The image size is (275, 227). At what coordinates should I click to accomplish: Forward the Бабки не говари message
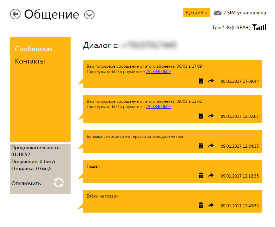click(x=211, y=205)
